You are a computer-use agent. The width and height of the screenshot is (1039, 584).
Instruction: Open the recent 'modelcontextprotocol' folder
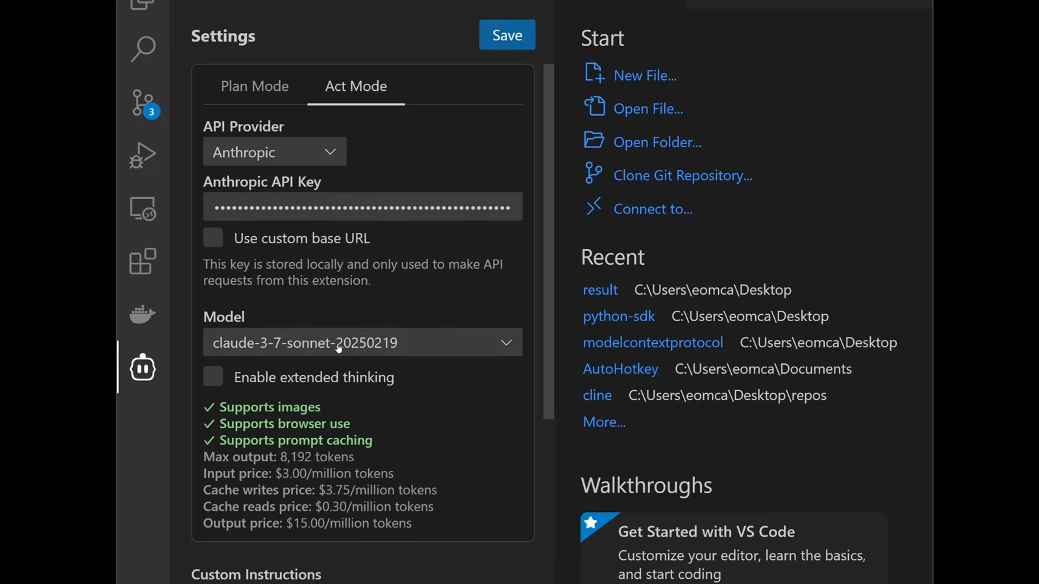(x=653, y=342)
